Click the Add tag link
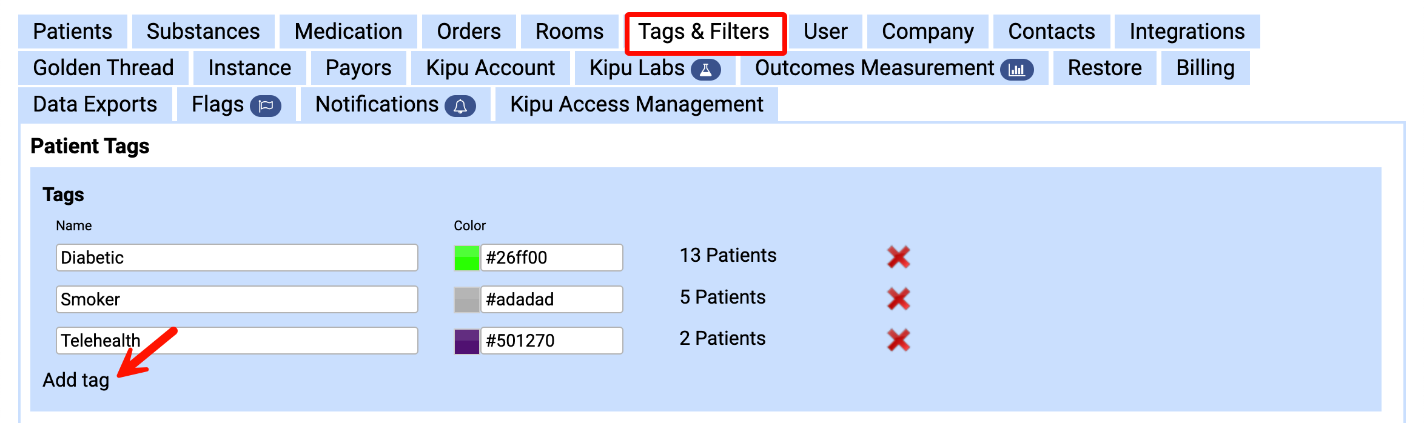 (x=76, y=380)
